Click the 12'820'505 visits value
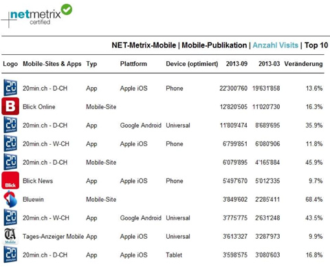 tap(234, 107)
